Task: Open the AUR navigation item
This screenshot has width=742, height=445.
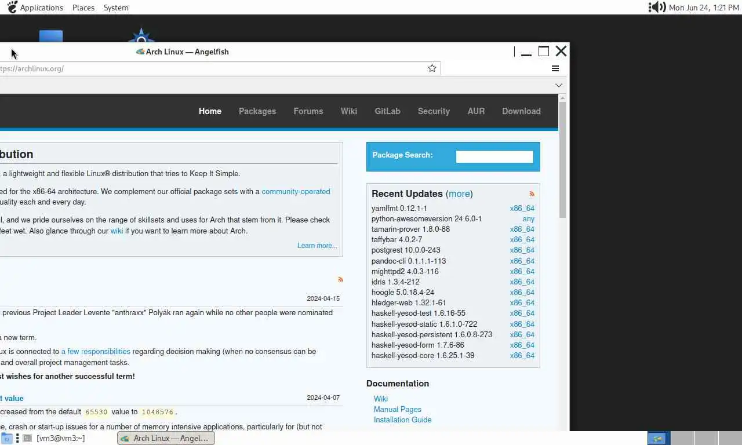Action: tap(476, 111)
